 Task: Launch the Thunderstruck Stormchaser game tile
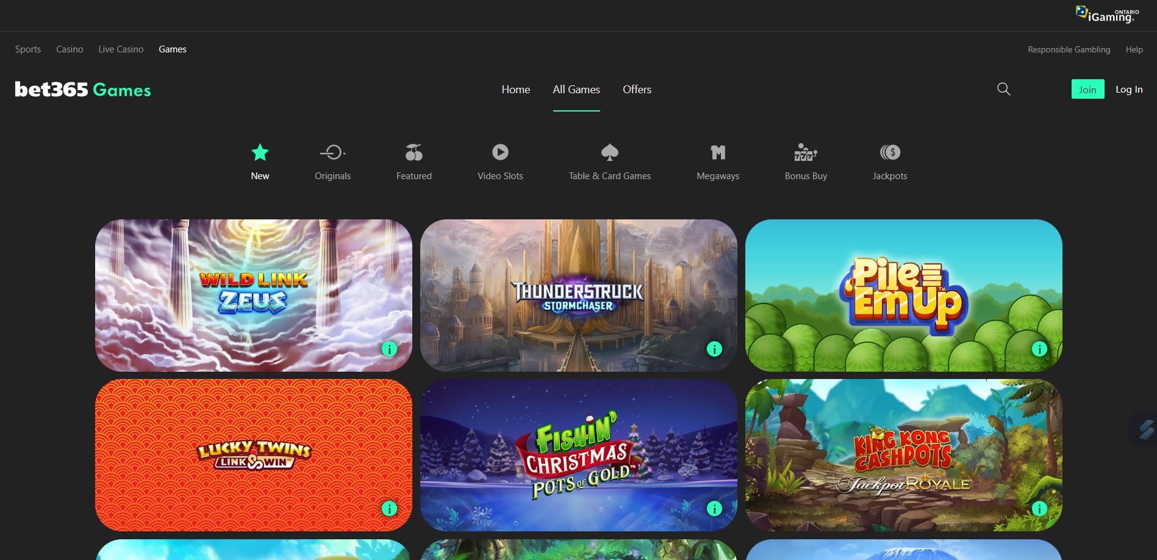(579, 296)
